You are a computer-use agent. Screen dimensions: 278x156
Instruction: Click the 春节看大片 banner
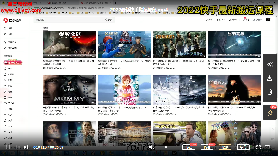13,62
